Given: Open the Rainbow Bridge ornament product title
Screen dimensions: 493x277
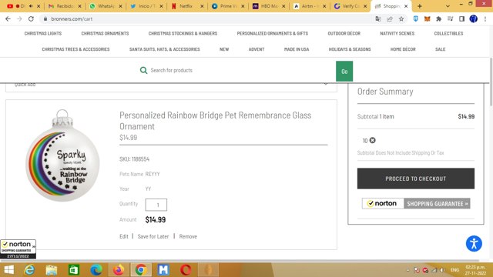Looking at the screenshot, I should (x=215, y=121).
